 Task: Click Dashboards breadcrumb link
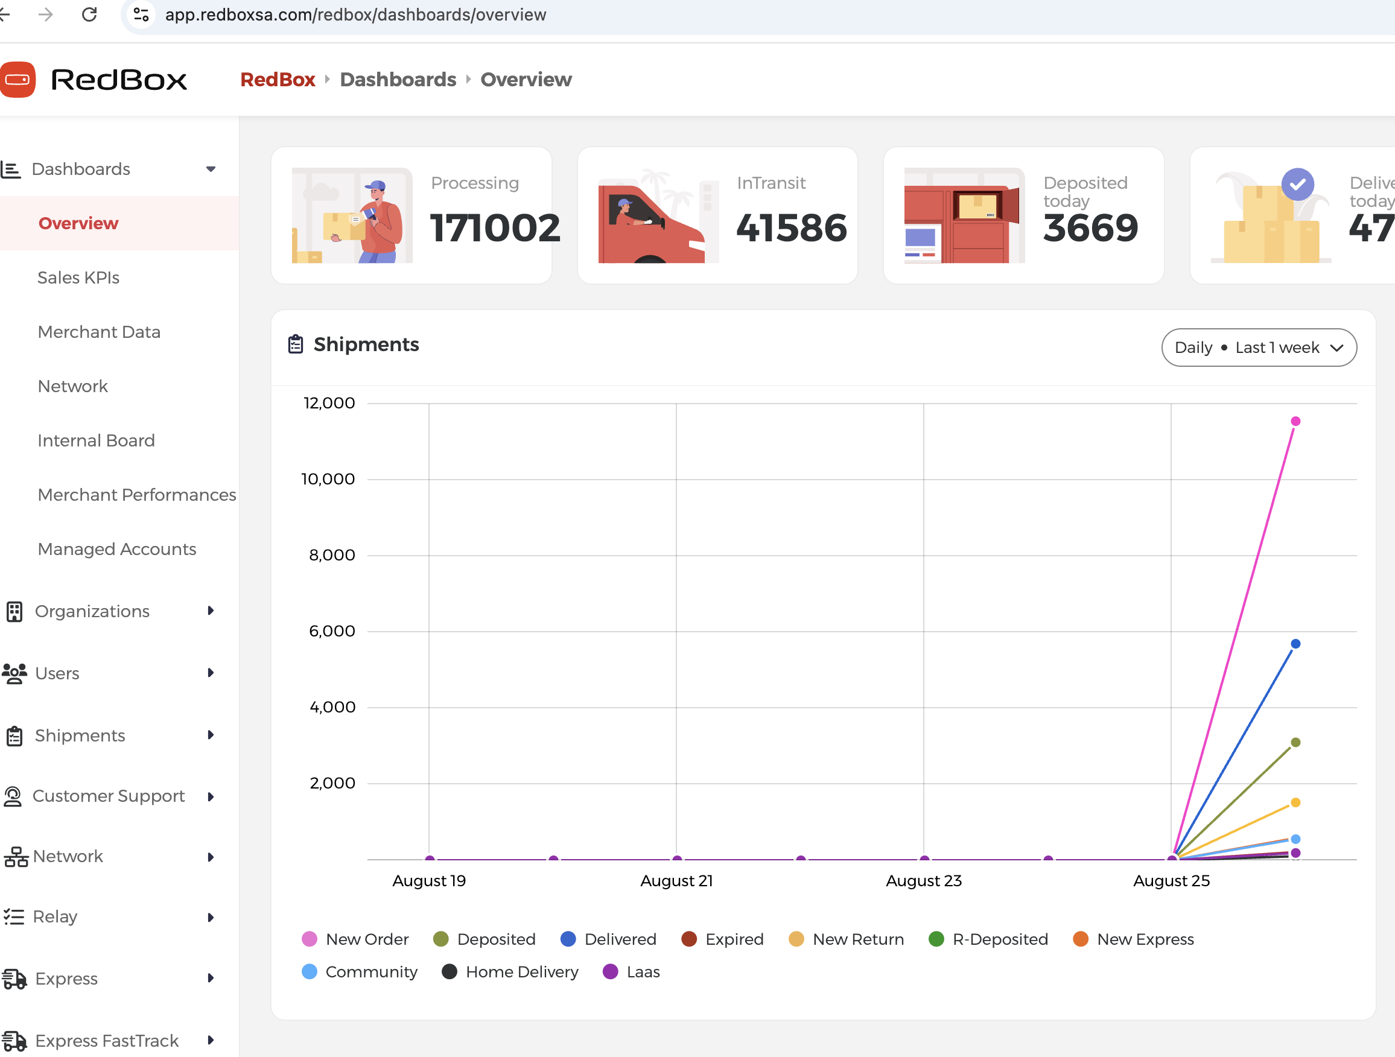point(398,80)
